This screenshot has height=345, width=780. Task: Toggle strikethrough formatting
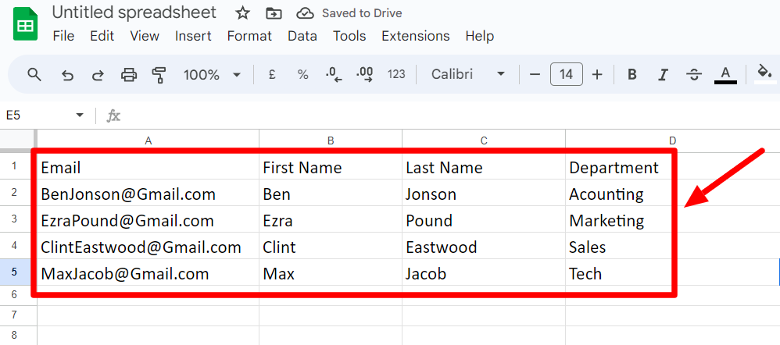point(694,75)
